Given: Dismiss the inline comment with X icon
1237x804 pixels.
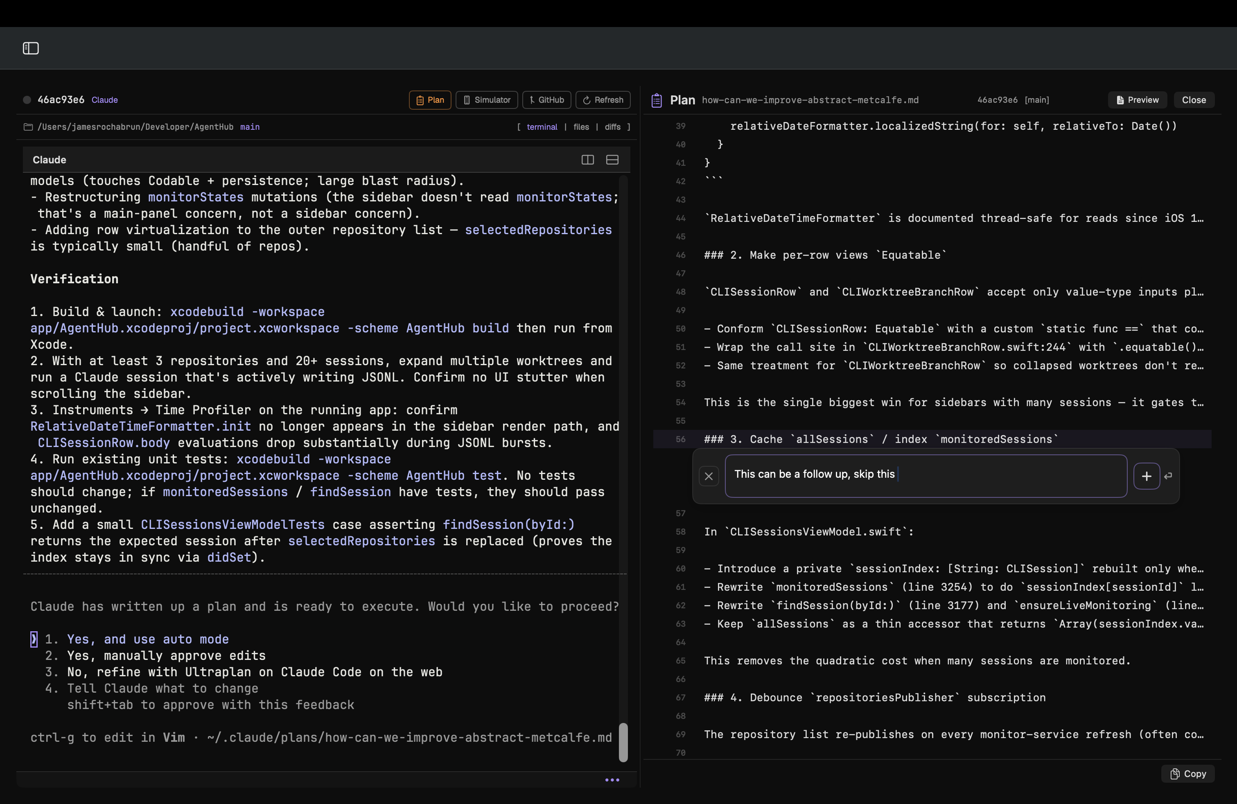Looking at the screenshot, I should tap(709, 476).
